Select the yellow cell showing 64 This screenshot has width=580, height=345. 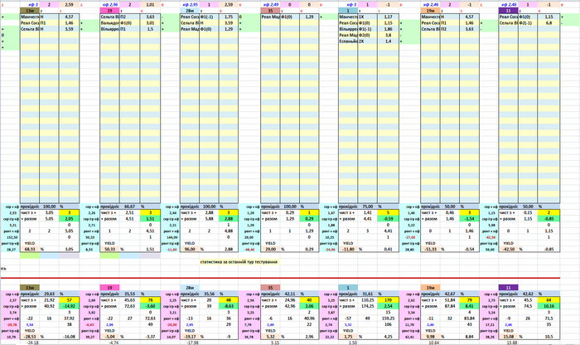pyautogui.click(x=549, y=300)
